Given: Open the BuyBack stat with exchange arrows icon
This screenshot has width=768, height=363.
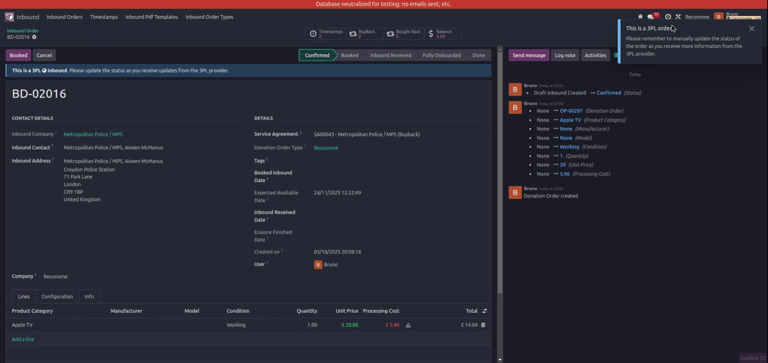Looking at the screenshot, I should point(363,34).
